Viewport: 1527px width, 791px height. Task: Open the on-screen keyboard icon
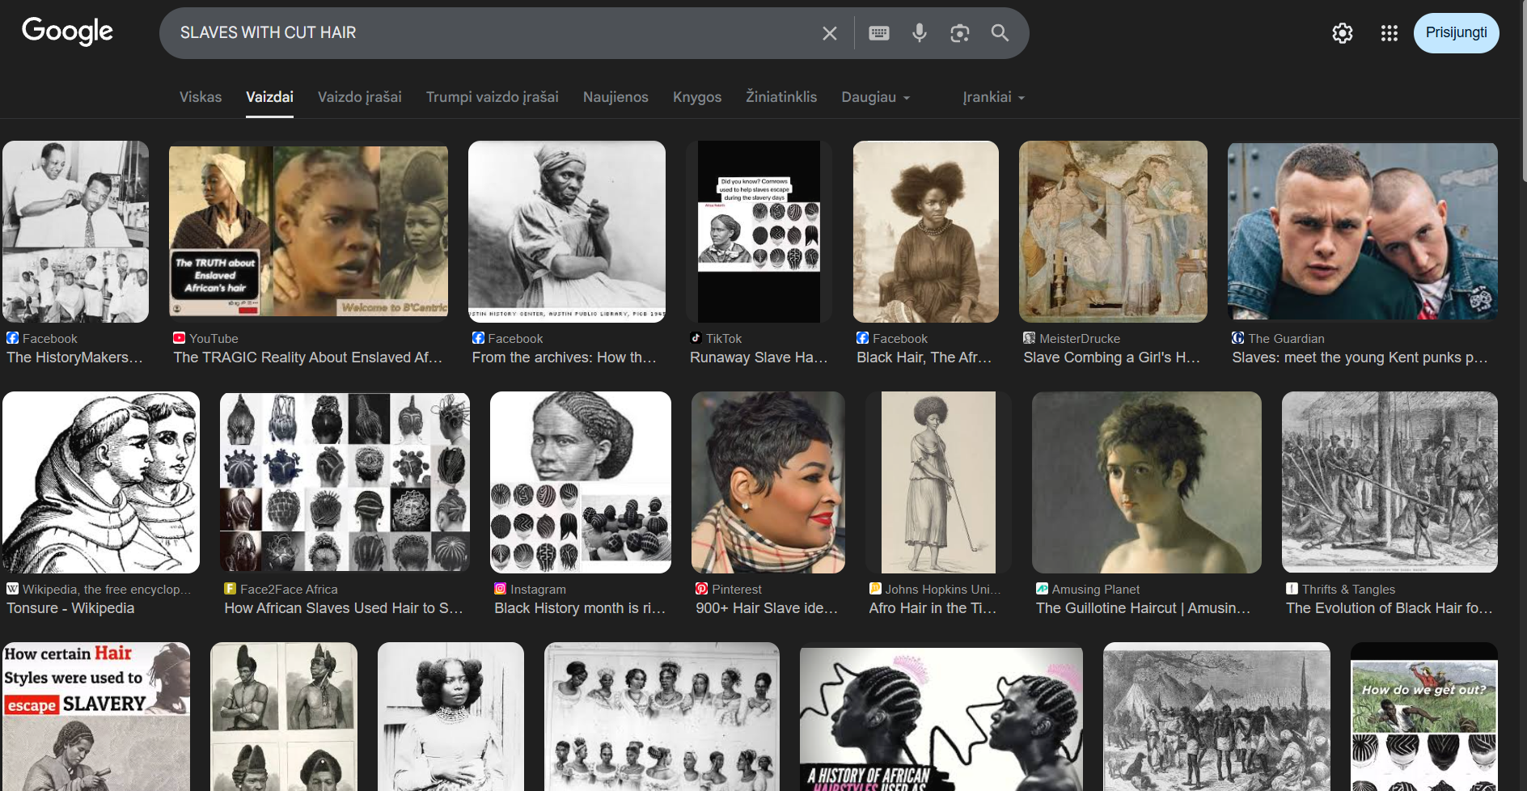coord(879,33)
